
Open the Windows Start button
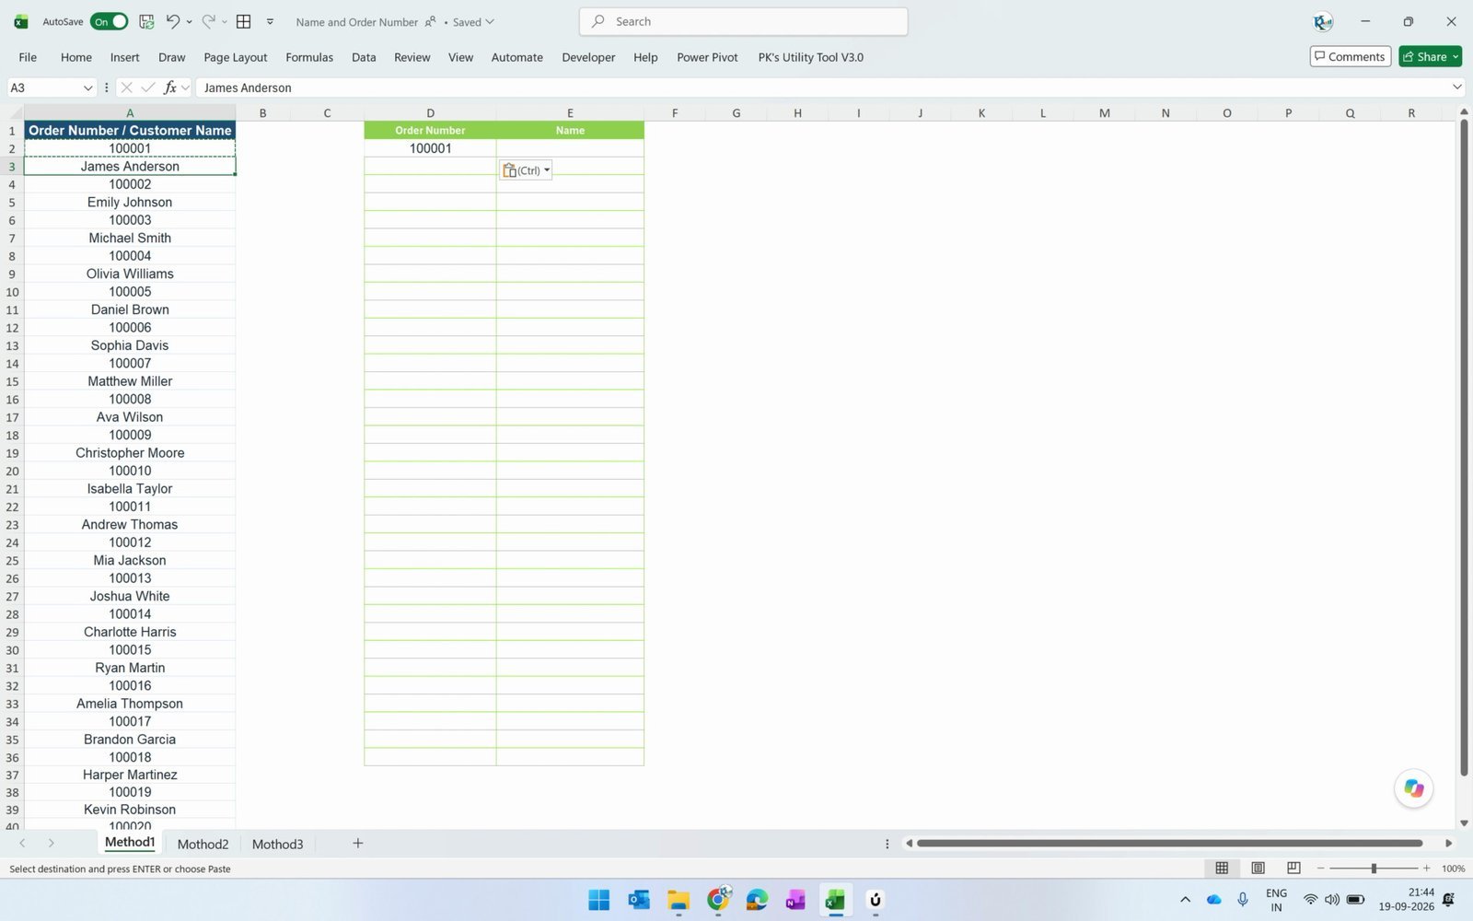pos(598,900)
